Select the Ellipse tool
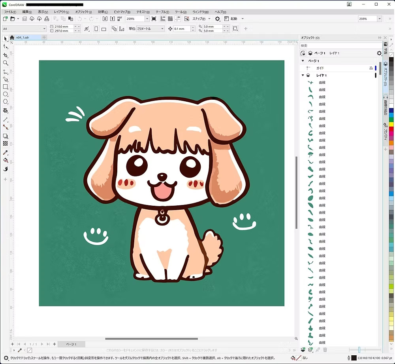 pos(5,95)
